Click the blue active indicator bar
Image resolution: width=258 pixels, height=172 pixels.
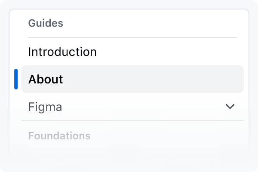pyautogui.click(x=16, y=79)
